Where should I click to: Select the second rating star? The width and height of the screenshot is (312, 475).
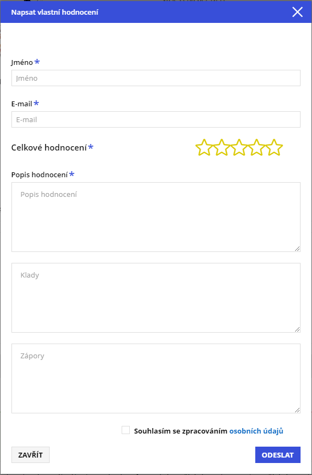pos(222,148)
